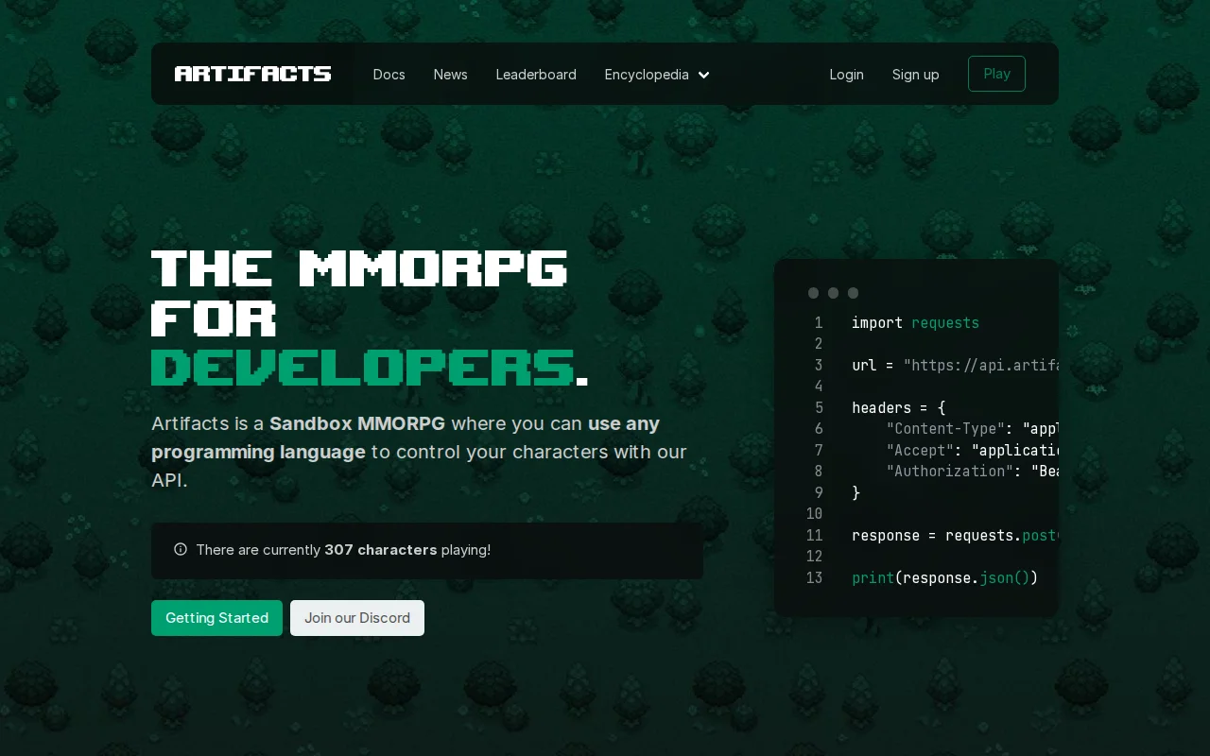Click line number 13 in the code editor

coord(814,578)
